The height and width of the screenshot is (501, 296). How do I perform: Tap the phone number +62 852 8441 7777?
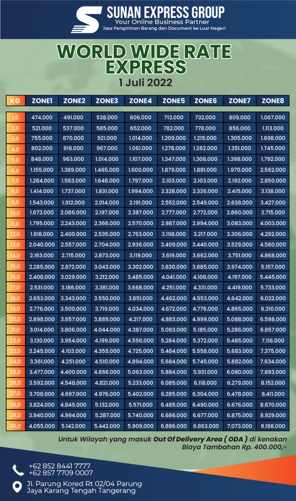point(59,466)
